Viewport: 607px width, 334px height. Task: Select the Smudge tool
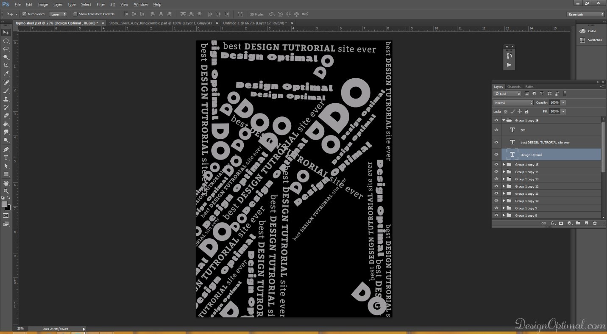(6, 132)
